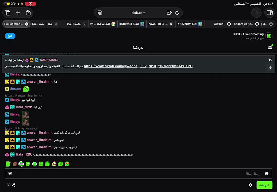Click Hala_129 username on laughing message

23,154
